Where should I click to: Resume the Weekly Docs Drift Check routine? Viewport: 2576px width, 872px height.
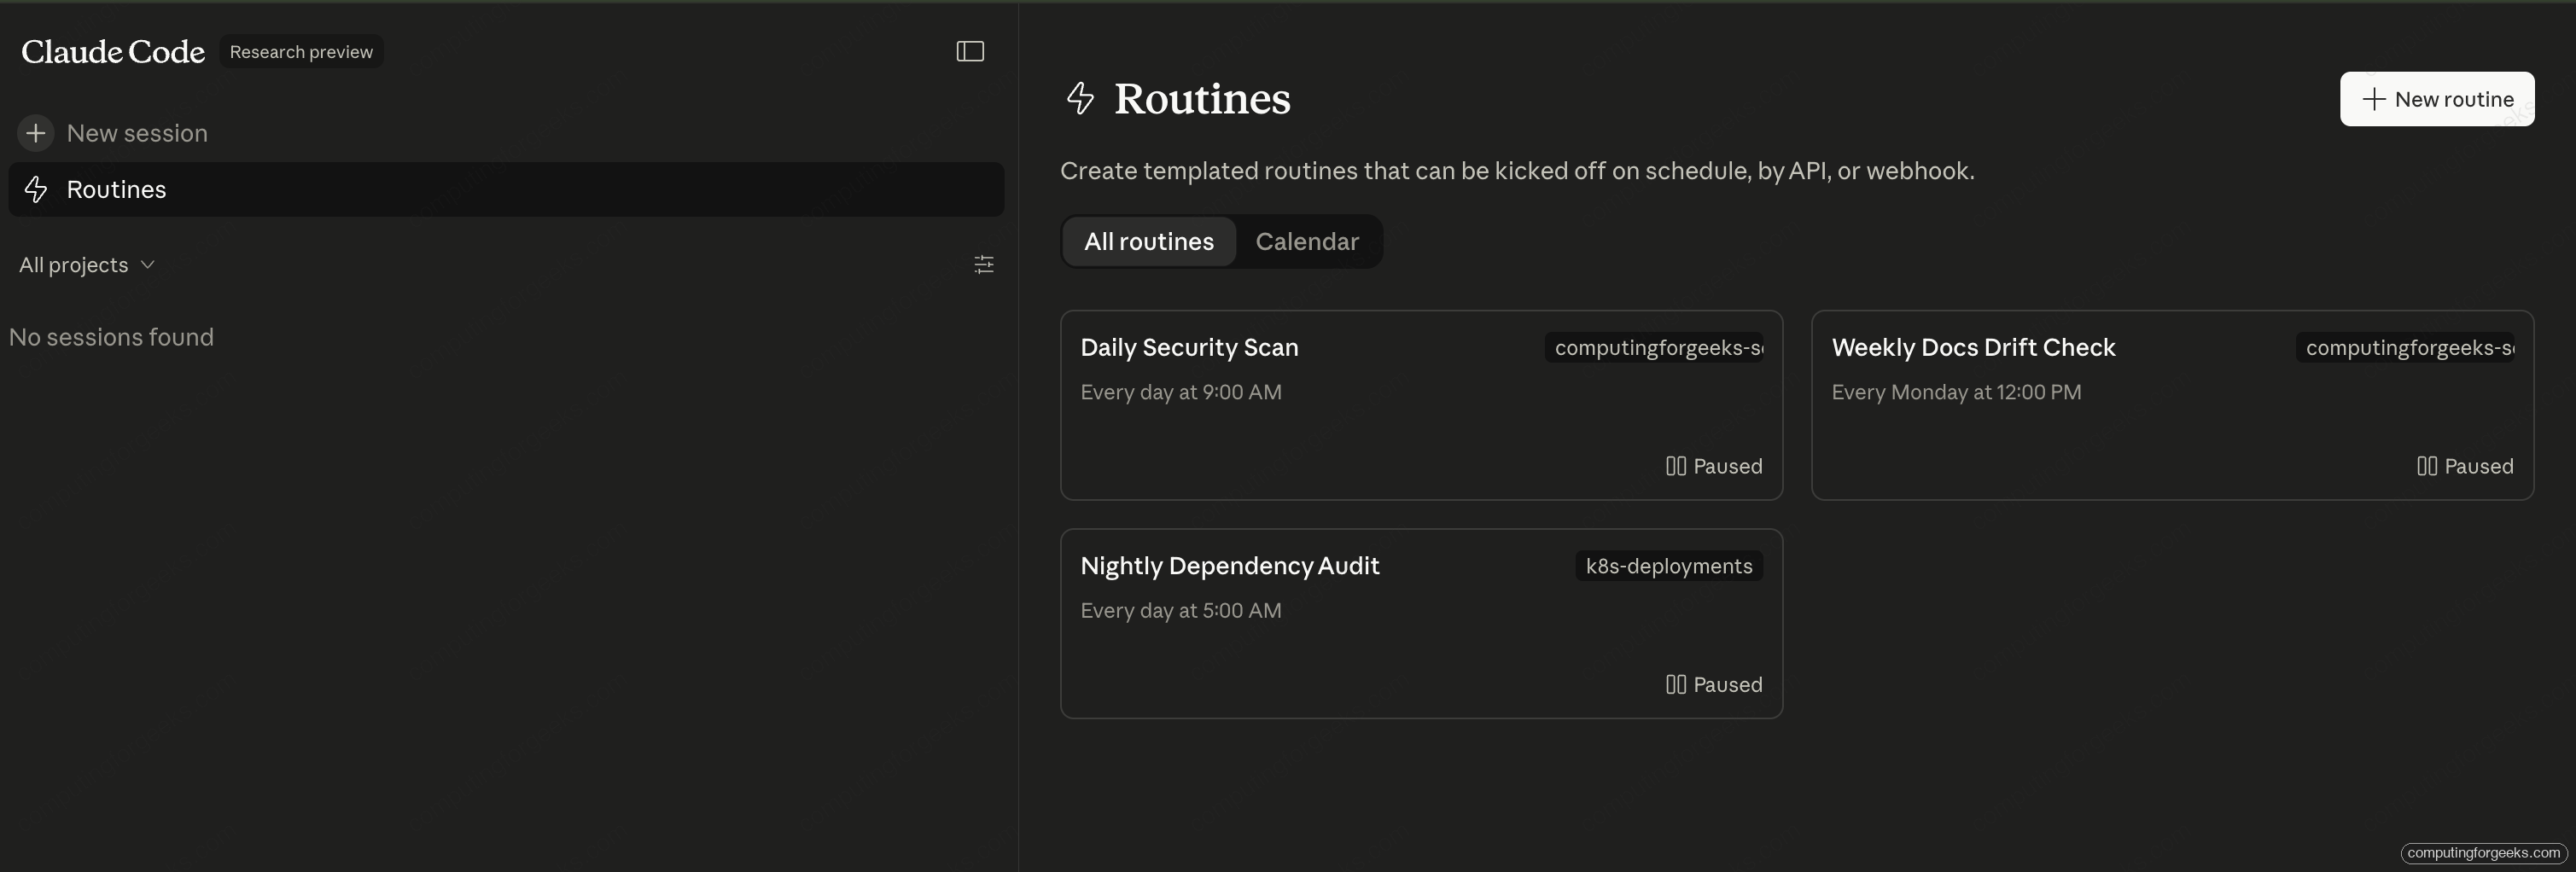click(x=2464, y=466)
